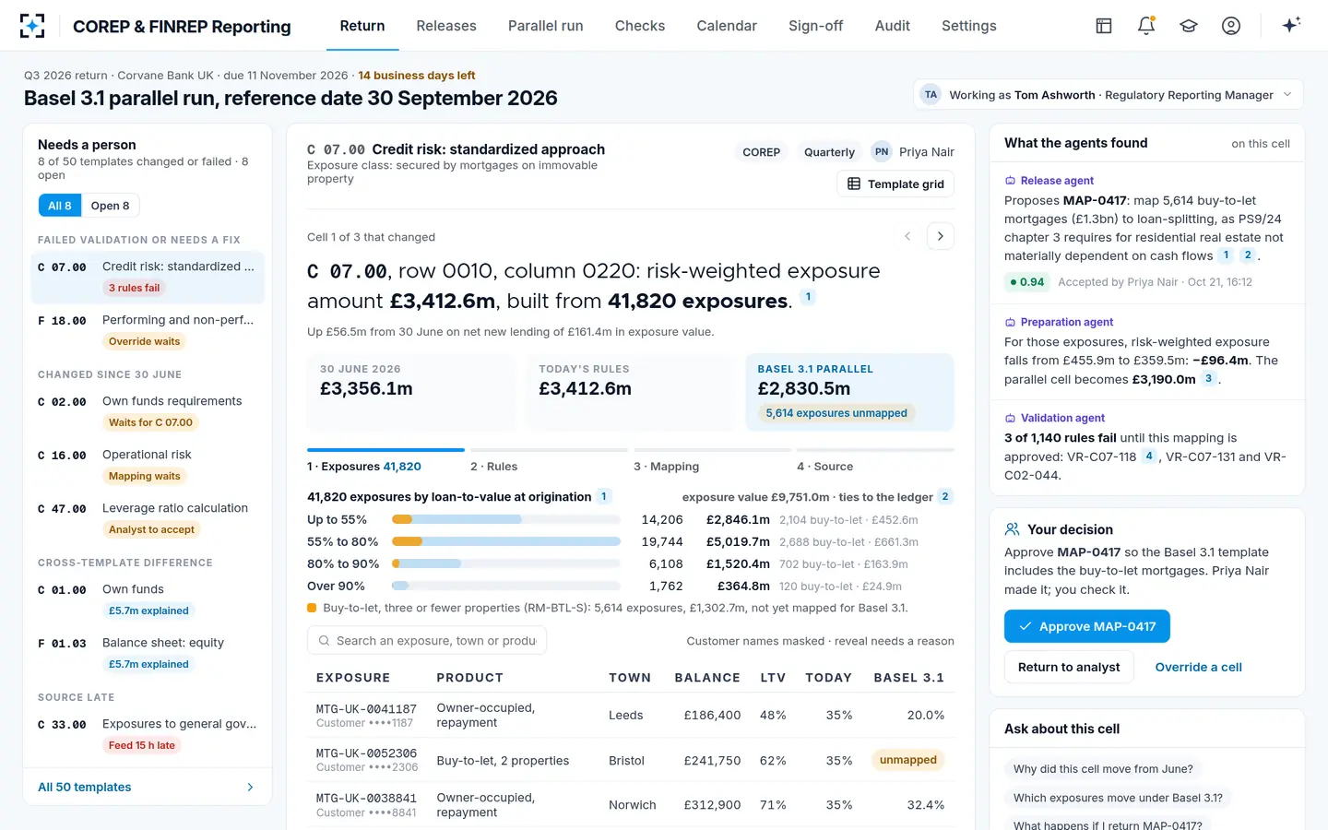1328x830 pixels.
Task: Click the 5,614 exposures unmapped badge
Action: [x=836, y=413]
